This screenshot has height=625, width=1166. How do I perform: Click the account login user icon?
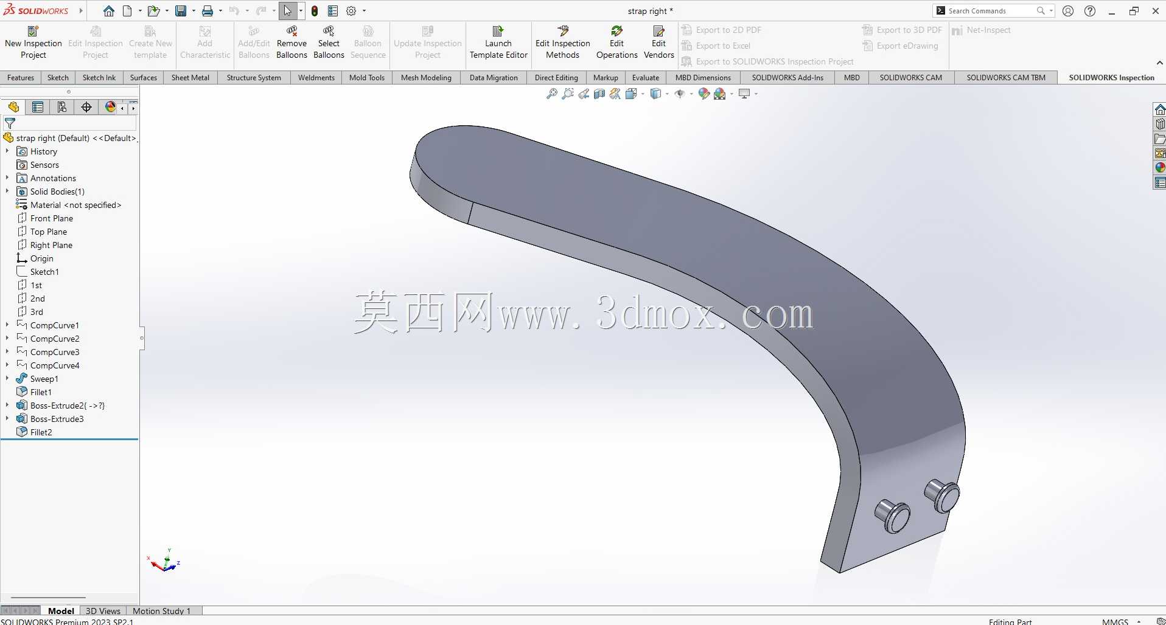(x=1068, y=11)
